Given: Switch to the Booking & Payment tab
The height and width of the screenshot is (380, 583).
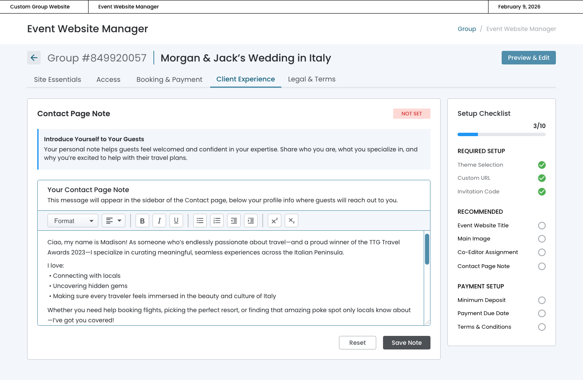Looking at the screenshot, I should [169, 79].
